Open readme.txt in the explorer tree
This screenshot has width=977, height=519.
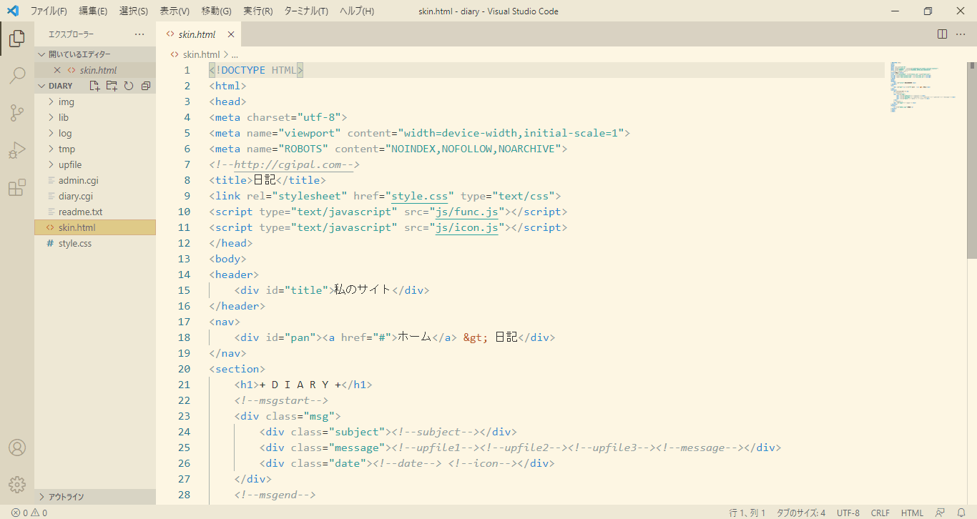(x=95, y=212)
